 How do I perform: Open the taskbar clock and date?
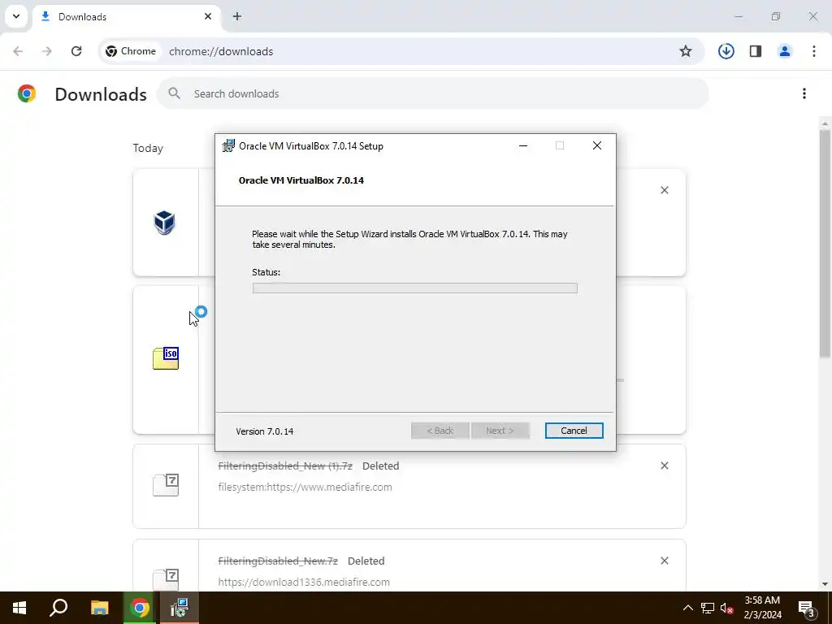point(762,608)
